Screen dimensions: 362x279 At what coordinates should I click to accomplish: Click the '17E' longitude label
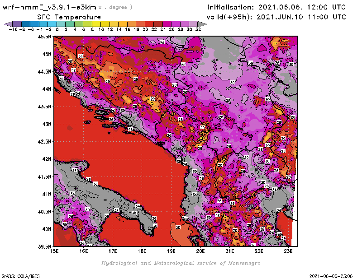point(113,251)
